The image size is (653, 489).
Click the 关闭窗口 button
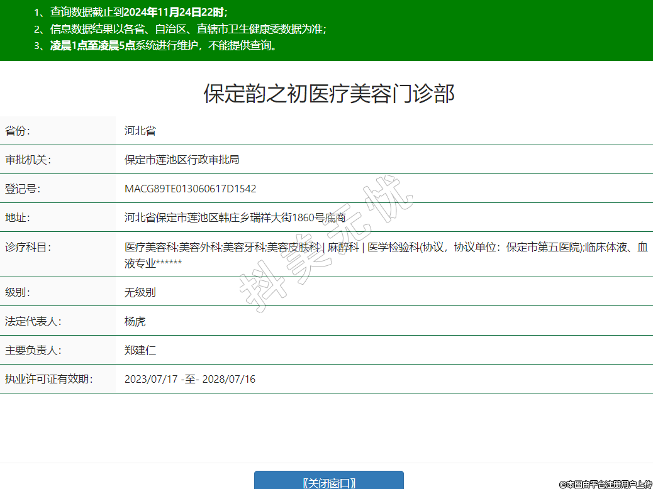click(x=328, y=481)
